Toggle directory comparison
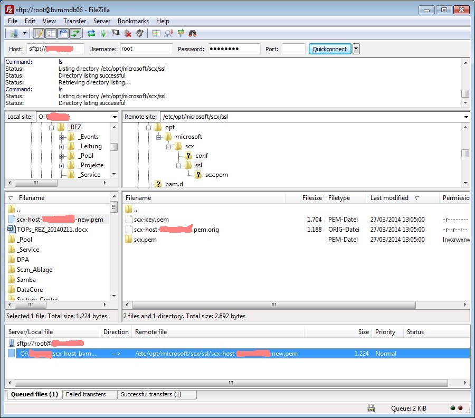Image resolution: width=475 pixels, height=418 pixels. pos(168,33)
